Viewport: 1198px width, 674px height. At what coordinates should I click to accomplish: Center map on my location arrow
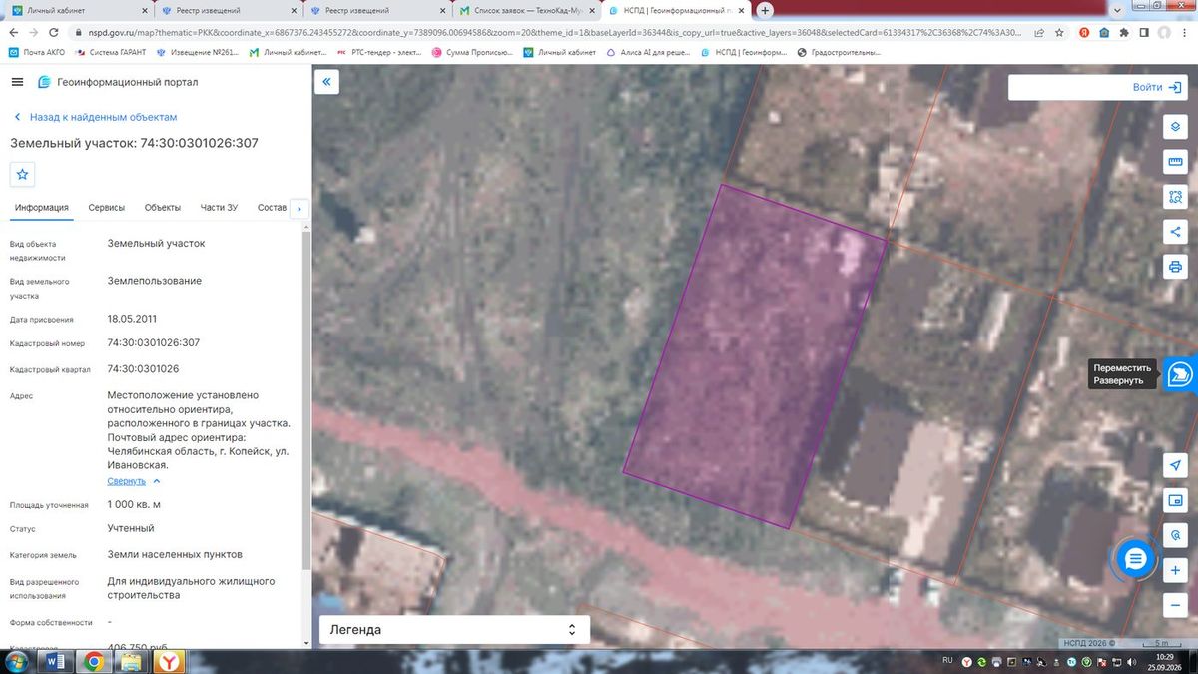[x=1175, y=466]
